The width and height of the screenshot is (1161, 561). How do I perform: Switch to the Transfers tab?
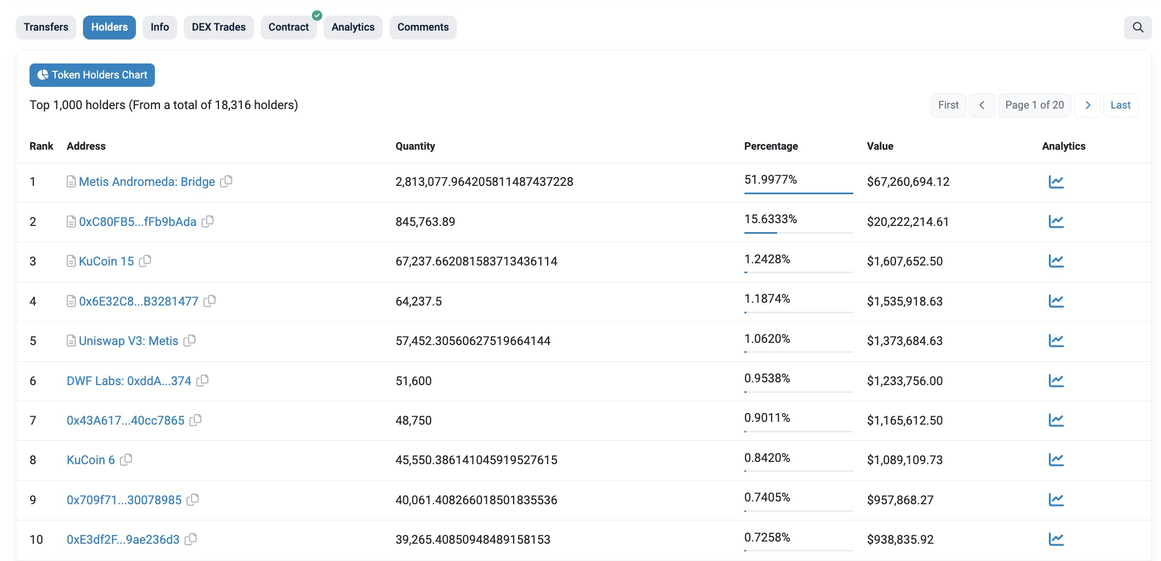click(46, 27)
